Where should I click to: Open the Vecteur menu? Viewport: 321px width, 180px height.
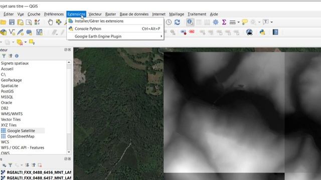click(95, 14)
